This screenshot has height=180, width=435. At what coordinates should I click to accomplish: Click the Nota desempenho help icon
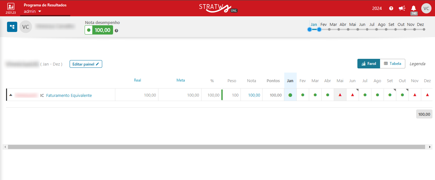tap(117, 31)
